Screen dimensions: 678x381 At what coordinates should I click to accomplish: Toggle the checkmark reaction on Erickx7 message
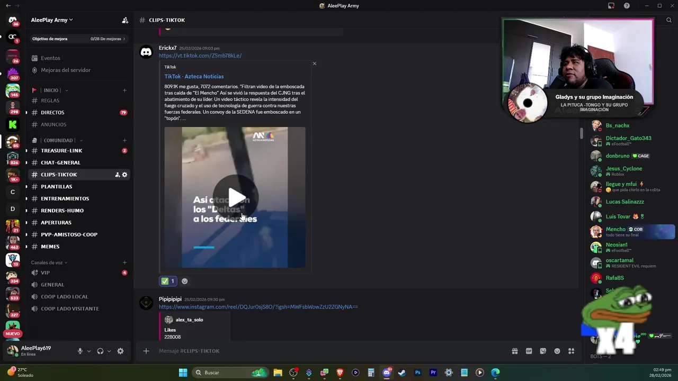[x=168, y=281]
